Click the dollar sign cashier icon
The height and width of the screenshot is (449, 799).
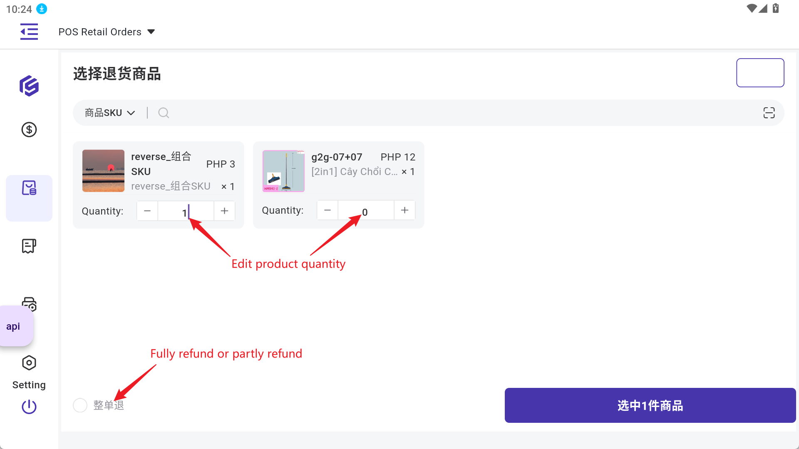(x=29, y=130)
